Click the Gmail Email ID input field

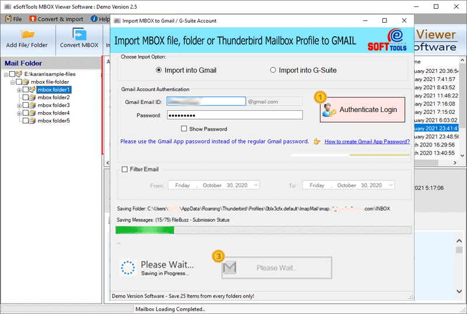coord(206,102)
